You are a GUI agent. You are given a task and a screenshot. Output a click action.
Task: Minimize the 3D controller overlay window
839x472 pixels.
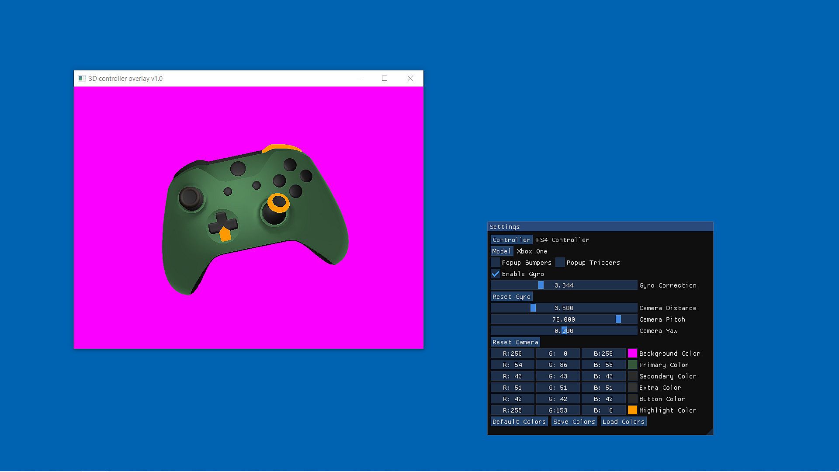359,78
